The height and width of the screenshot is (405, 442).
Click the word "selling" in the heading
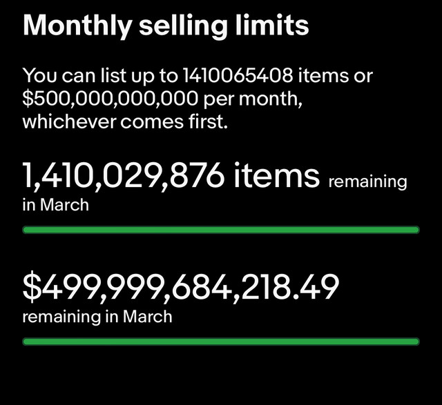click(x=183, y=26)
